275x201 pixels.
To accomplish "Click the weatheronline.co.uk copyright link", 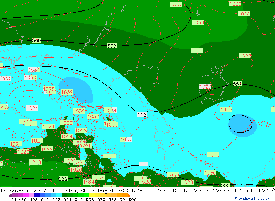I will pos(252,199).
